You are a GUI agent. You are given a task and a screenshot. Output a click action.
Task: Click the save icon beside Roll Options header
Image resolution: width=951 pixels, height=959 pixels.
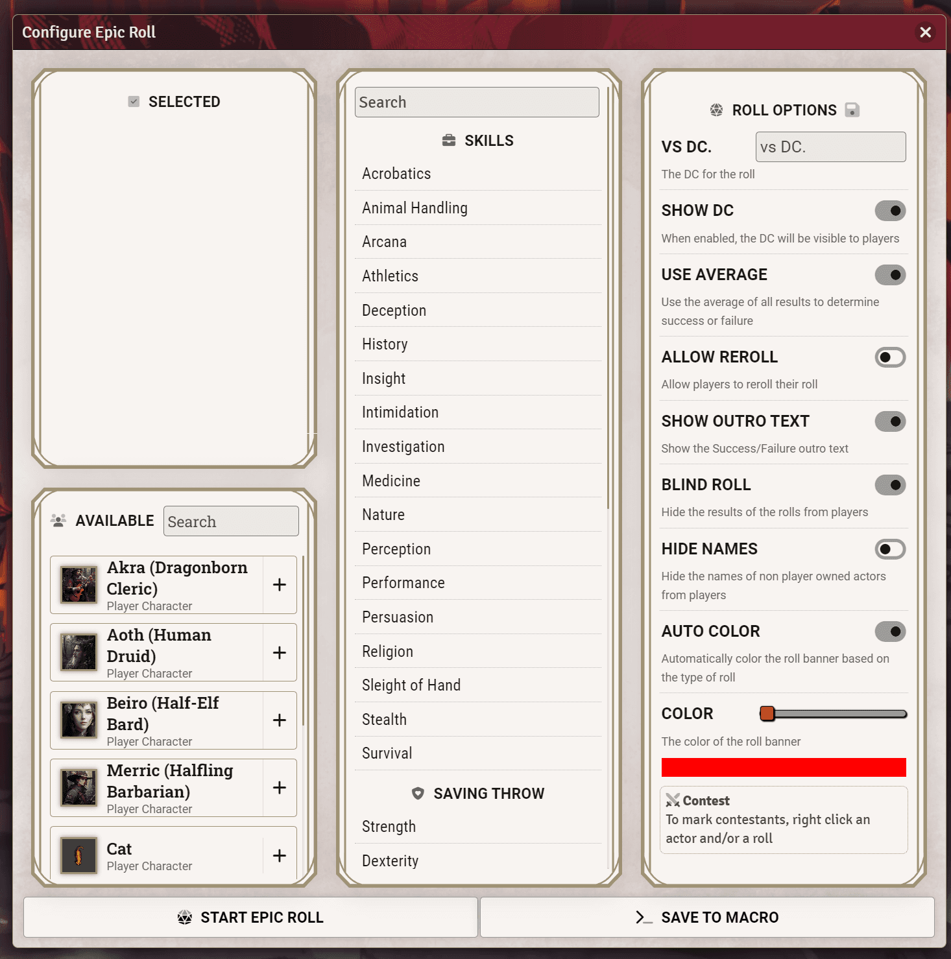pyautogui.click(x=852, y=110)
